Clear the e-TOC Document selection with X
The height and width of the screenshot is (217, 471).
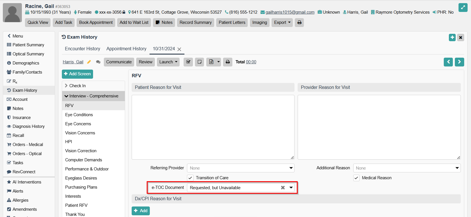click(x=283, y=188)
